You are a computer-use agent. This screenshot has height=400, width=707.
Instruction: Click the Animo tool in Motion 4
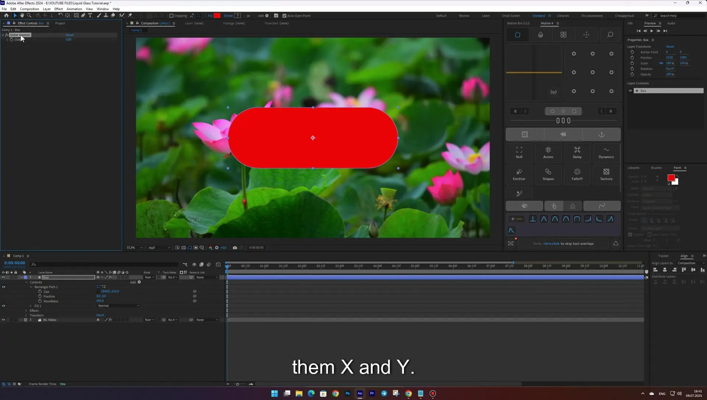(x=548, y=152)
